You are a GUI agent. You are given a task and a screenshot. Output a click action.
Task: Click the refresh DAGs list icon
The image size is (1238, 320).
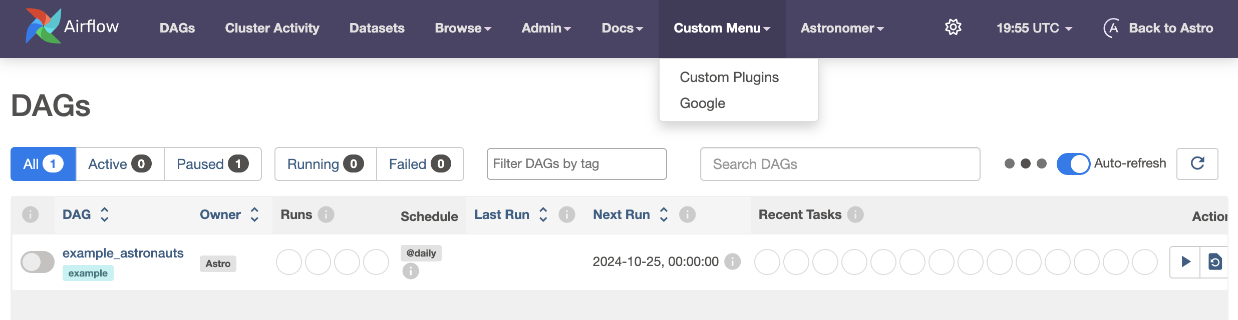[x=1197, y=163]
